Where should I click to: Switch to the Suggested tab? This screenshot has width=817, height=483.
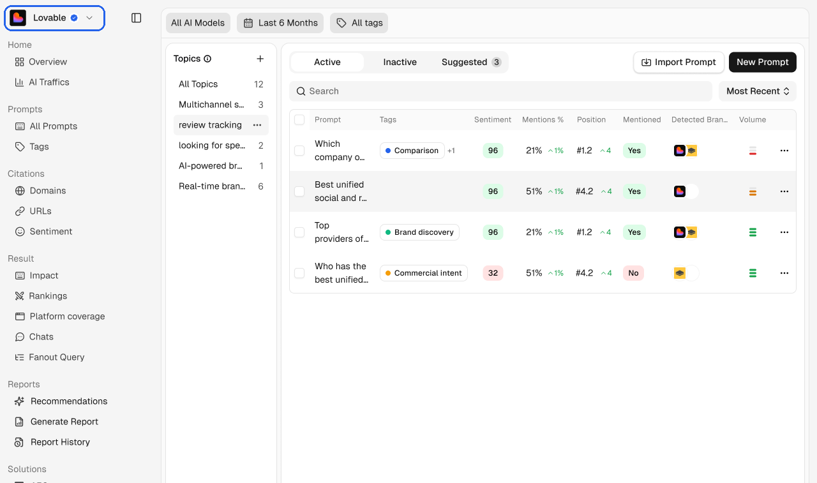click(x=471, y=62)
